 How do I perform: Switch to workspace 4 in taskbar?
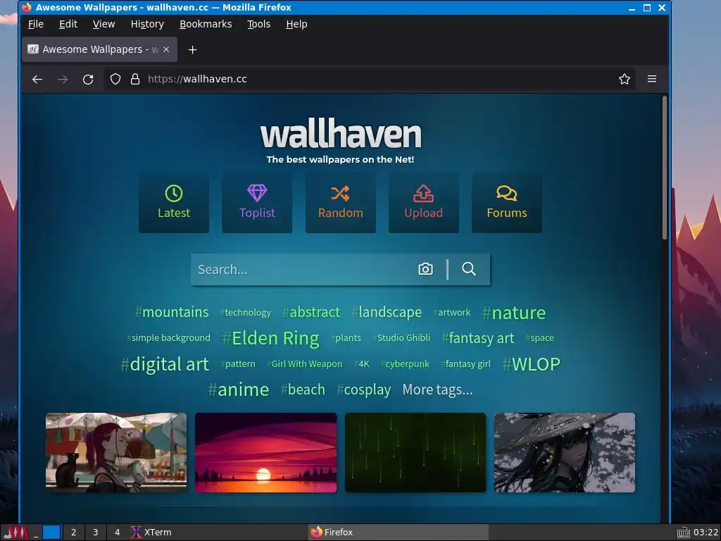point(118,533)
